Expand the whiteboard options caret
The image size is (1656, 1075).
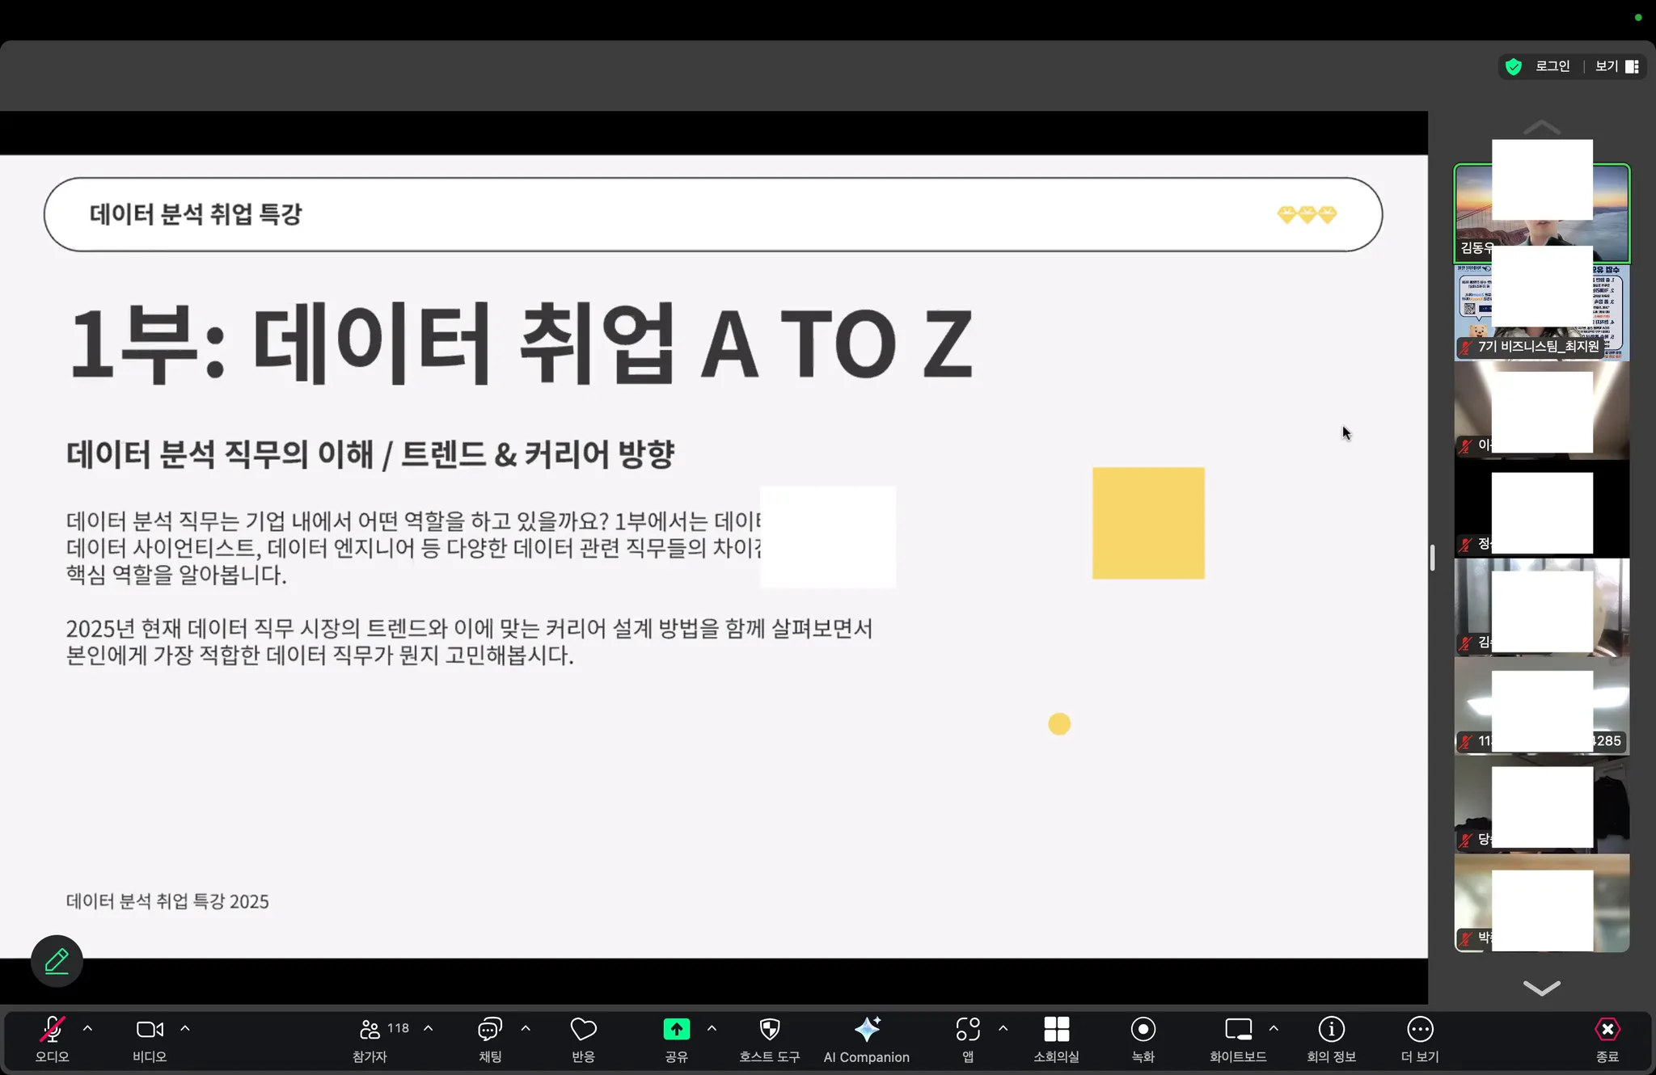click(1274, 1028)
